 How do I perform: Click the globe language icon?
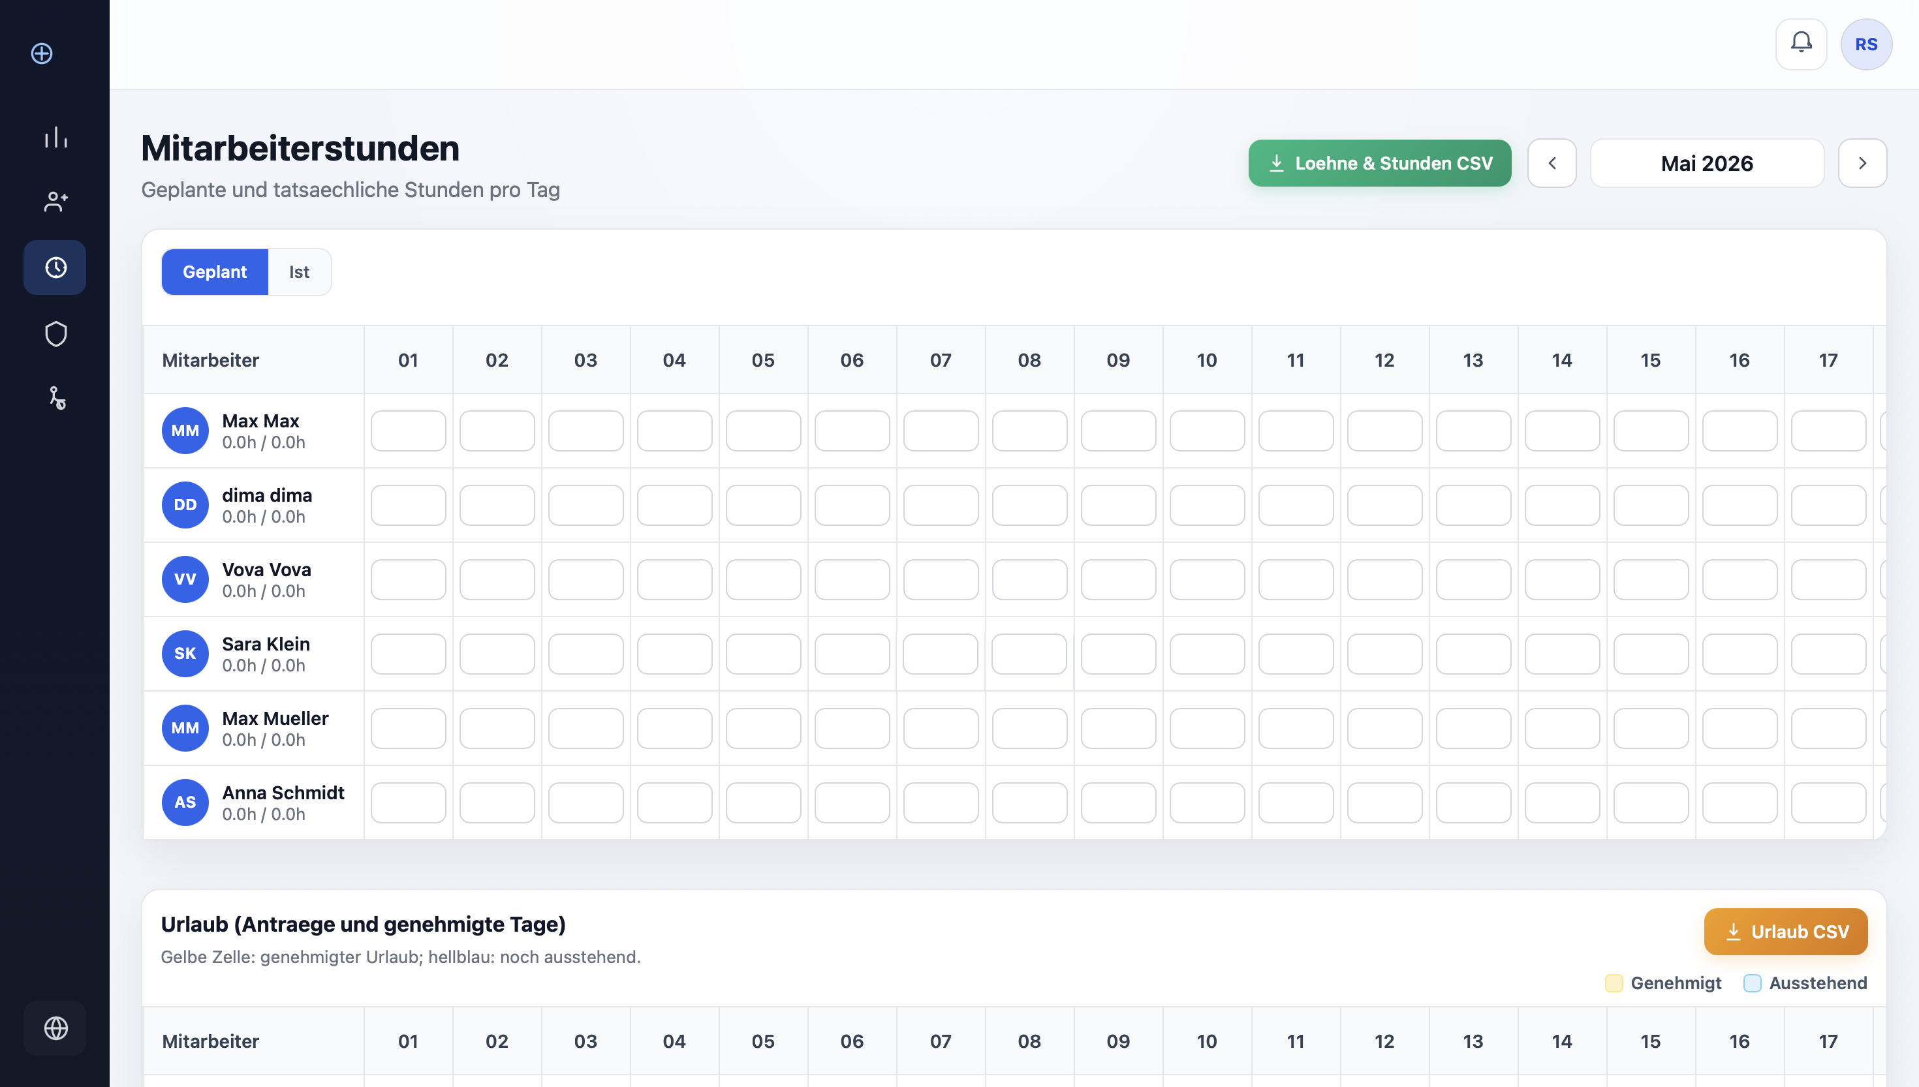click(55, 1028)
